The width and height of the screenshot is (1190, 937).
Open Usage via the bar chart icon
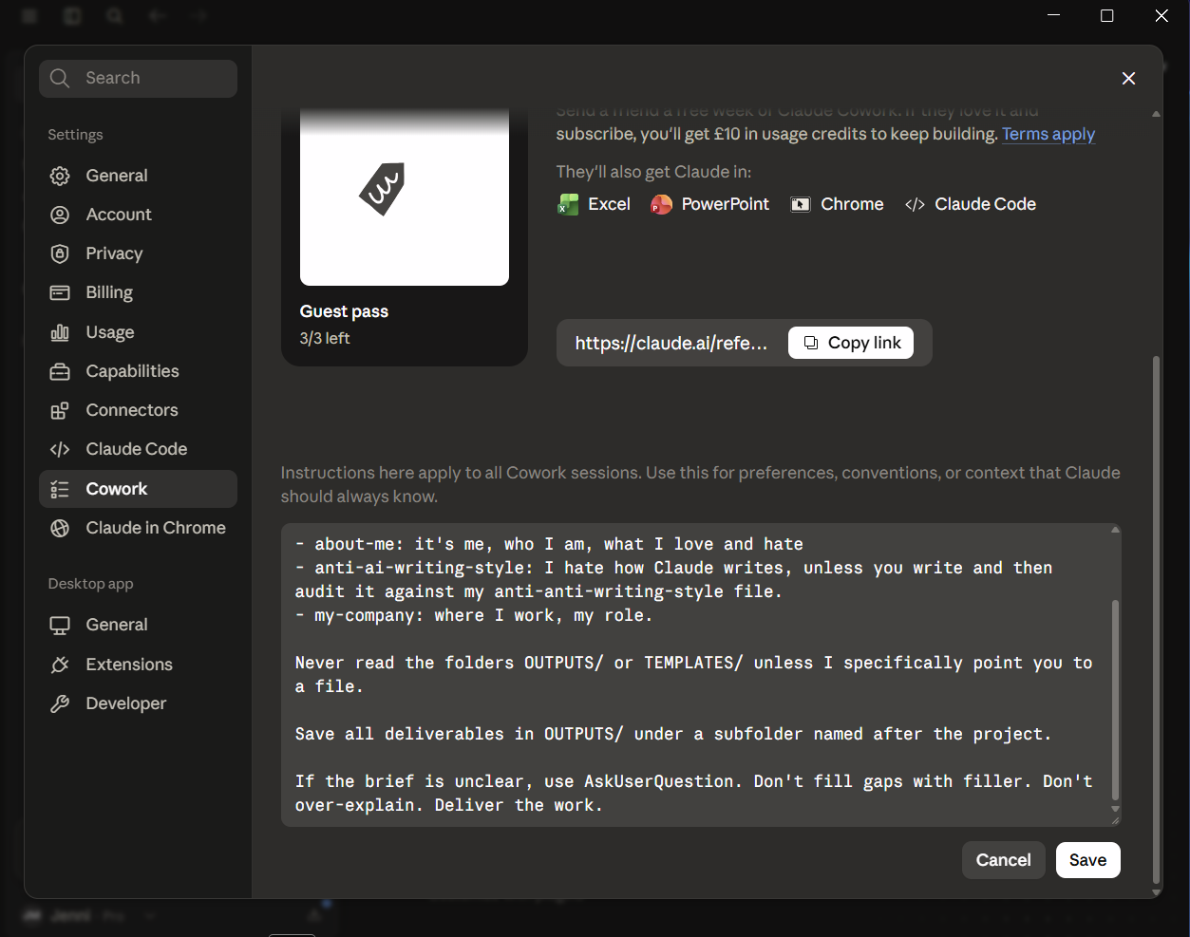pyautogui.click(x=60, y=332)
